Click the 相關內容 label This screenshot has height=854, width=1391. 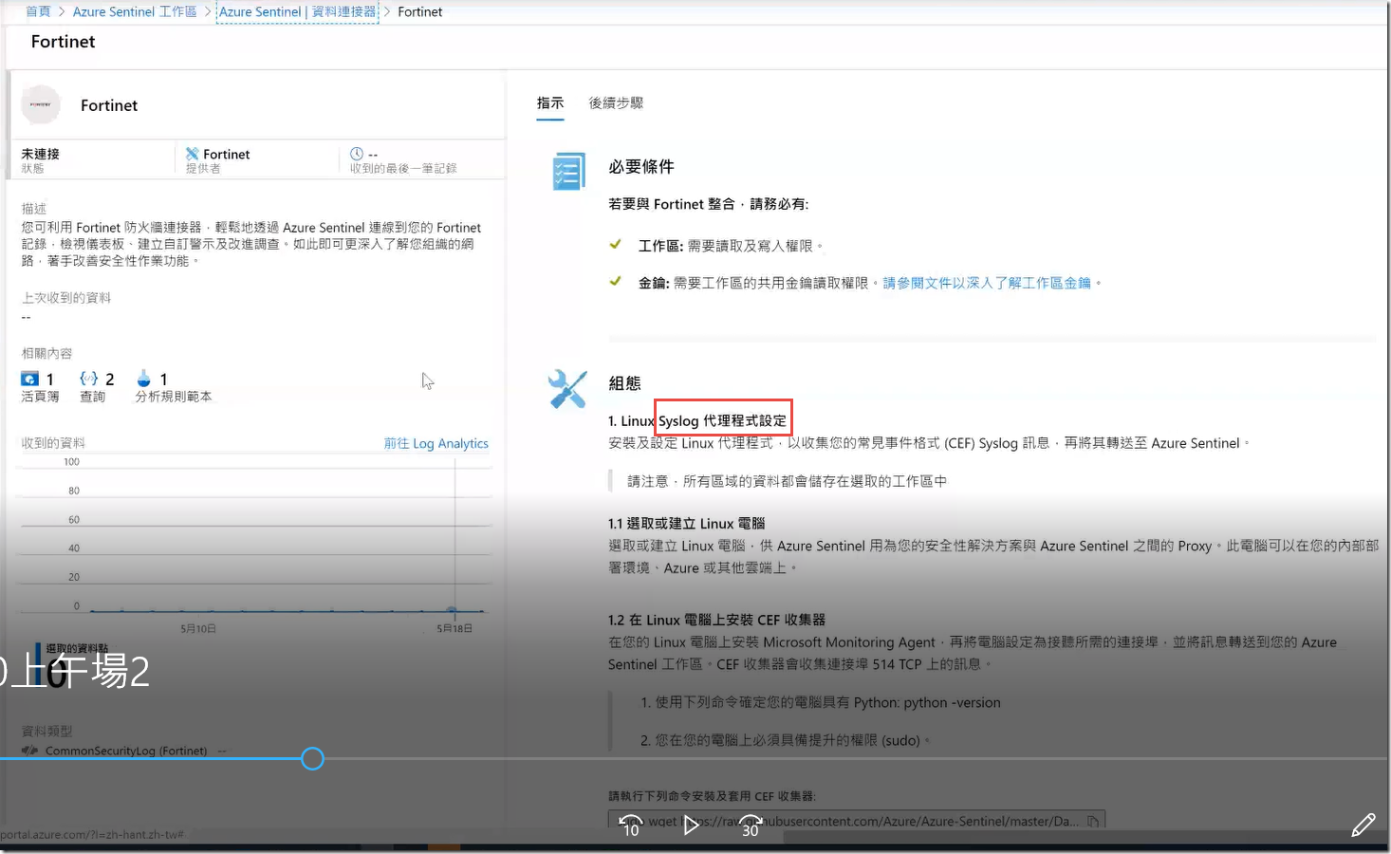tap(46, 353)
